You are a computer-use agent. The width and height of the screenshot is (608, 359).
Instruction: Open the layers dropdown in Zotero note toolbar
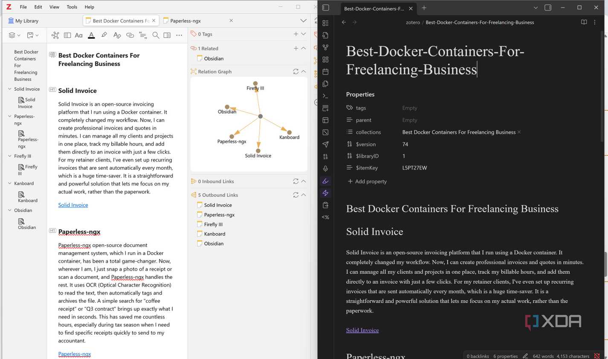pos(14,35)
